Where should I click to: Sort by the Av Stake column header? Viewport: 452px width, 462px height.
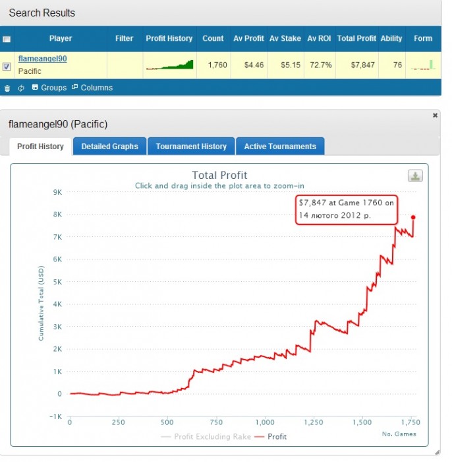pos(285,38)
